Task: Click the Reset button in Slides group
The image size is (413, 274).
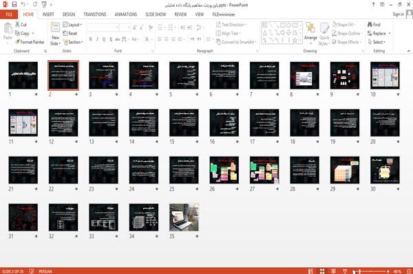Action: click(x=70, y=34)
